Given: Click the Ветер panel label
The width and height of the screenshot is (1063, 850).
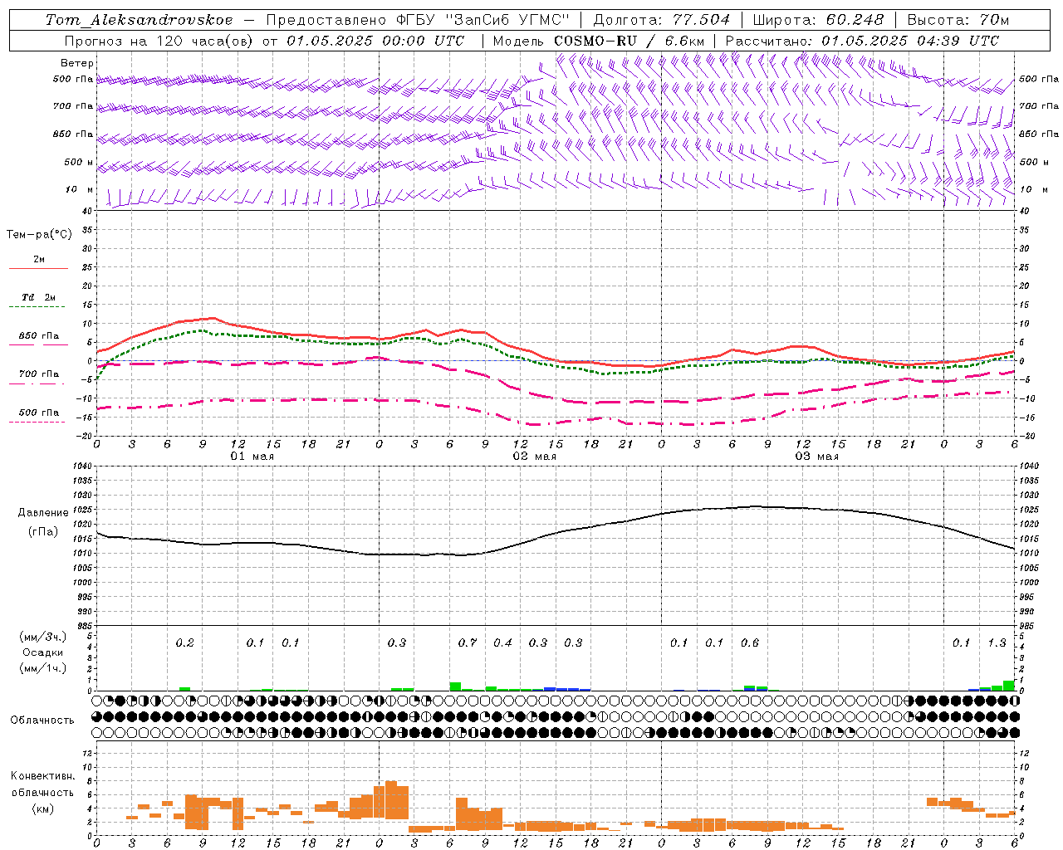Looking at the screenshot, I should (77, 63).
